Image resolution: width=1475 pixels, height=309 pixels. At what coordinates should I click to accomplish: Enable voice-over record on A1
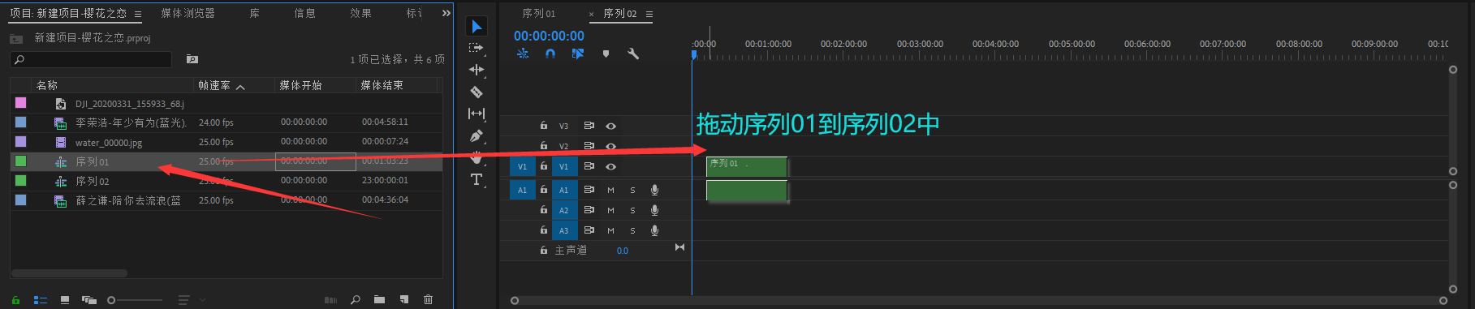click(654, 190)
